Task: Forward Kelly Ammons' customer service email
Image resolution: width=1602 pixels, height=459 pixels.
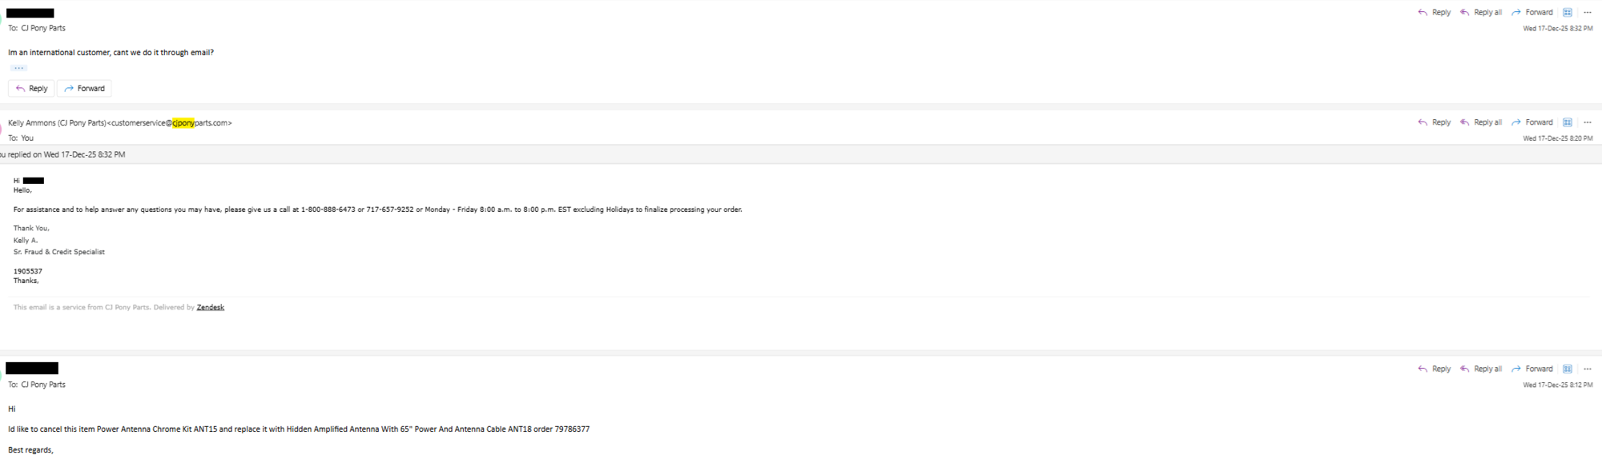Action: 1532,122
